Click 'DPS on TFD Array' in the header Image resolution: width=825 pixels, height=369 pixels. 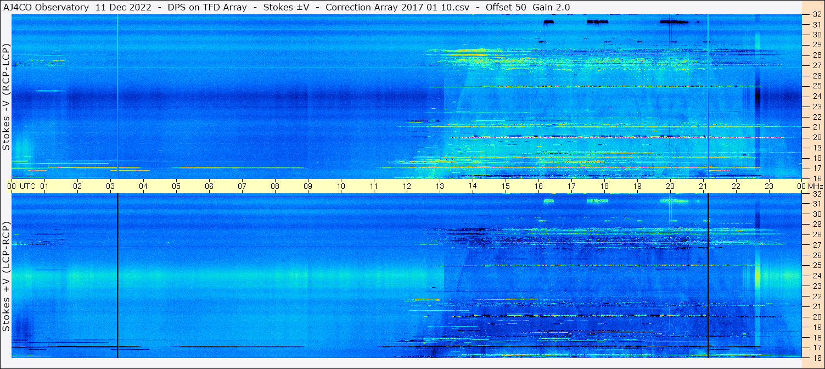click(207, 7)
